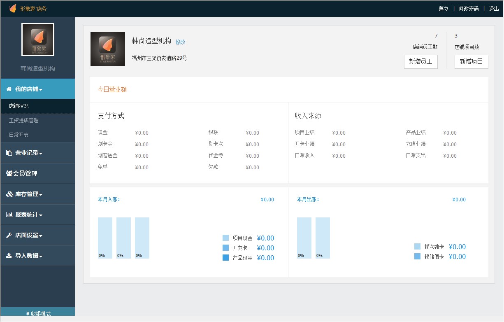Click the 划卡金 payment label

point(105,144)
